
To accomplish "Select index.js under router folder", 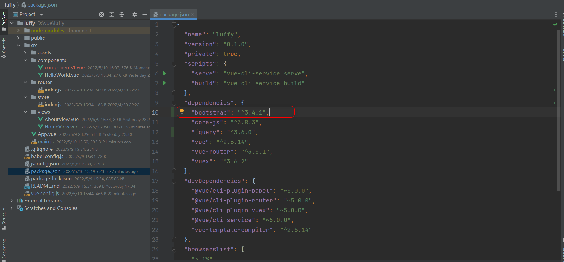I will tap(53, 90).
